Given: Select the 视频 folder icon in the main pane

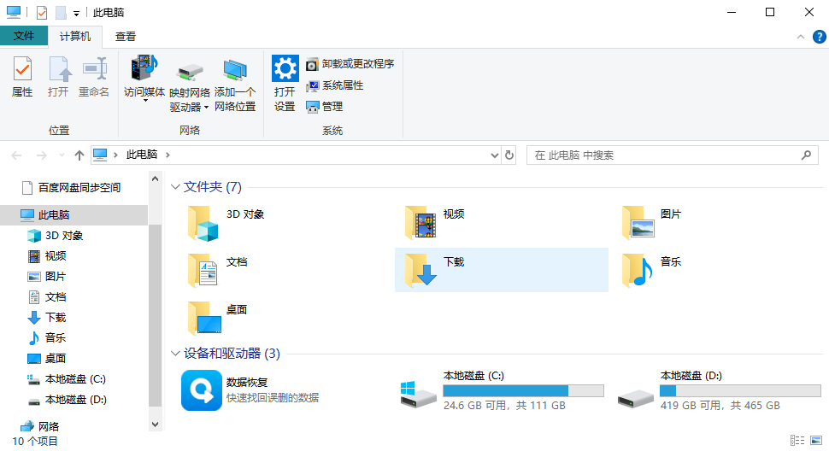Looking at the screenshot, I should click(420, 222).
